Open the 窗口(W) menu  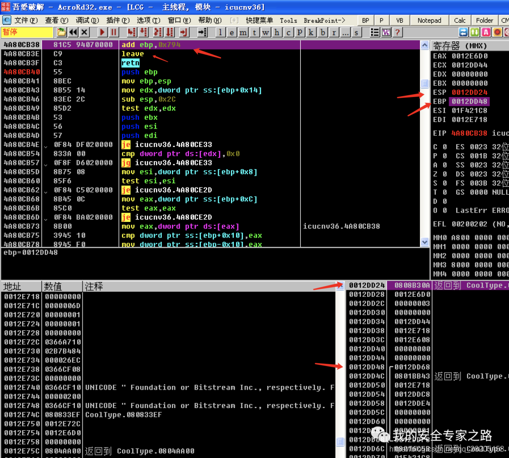point(179,20)
